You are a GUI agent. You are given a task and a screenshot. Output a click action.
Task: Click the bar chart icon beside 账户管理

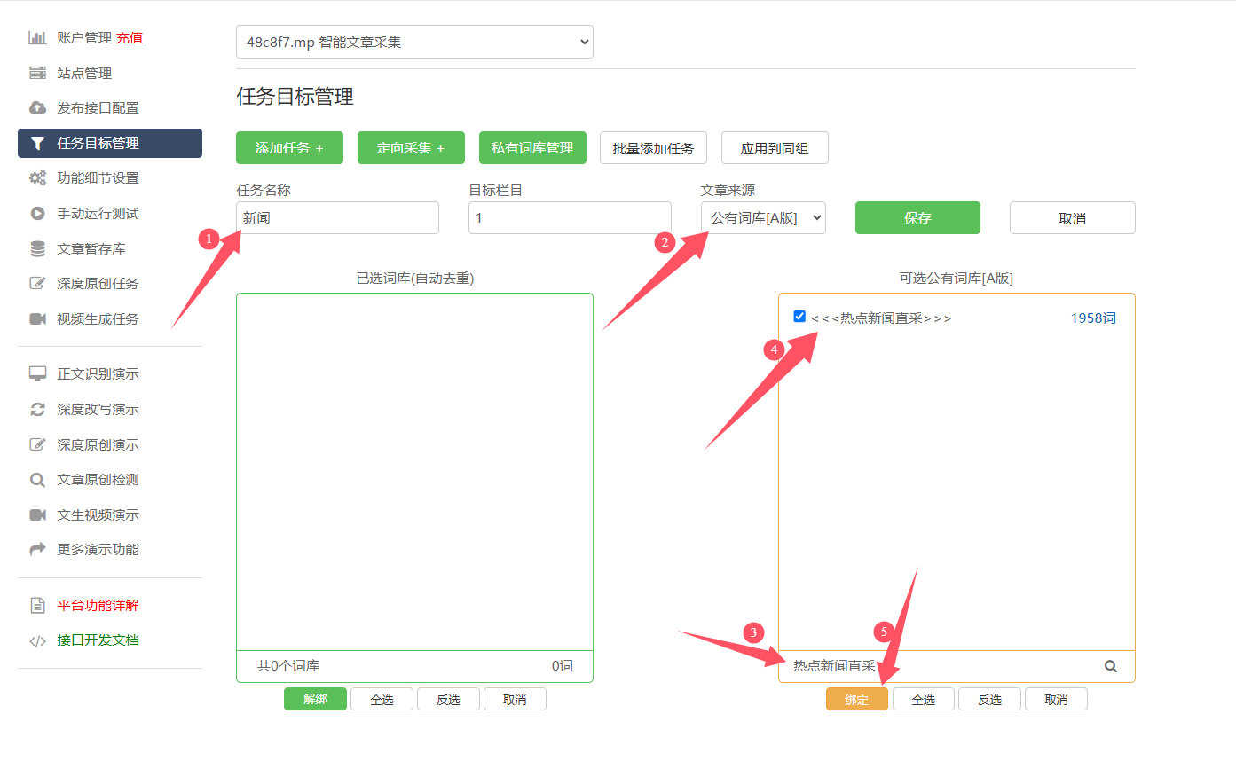37,37
